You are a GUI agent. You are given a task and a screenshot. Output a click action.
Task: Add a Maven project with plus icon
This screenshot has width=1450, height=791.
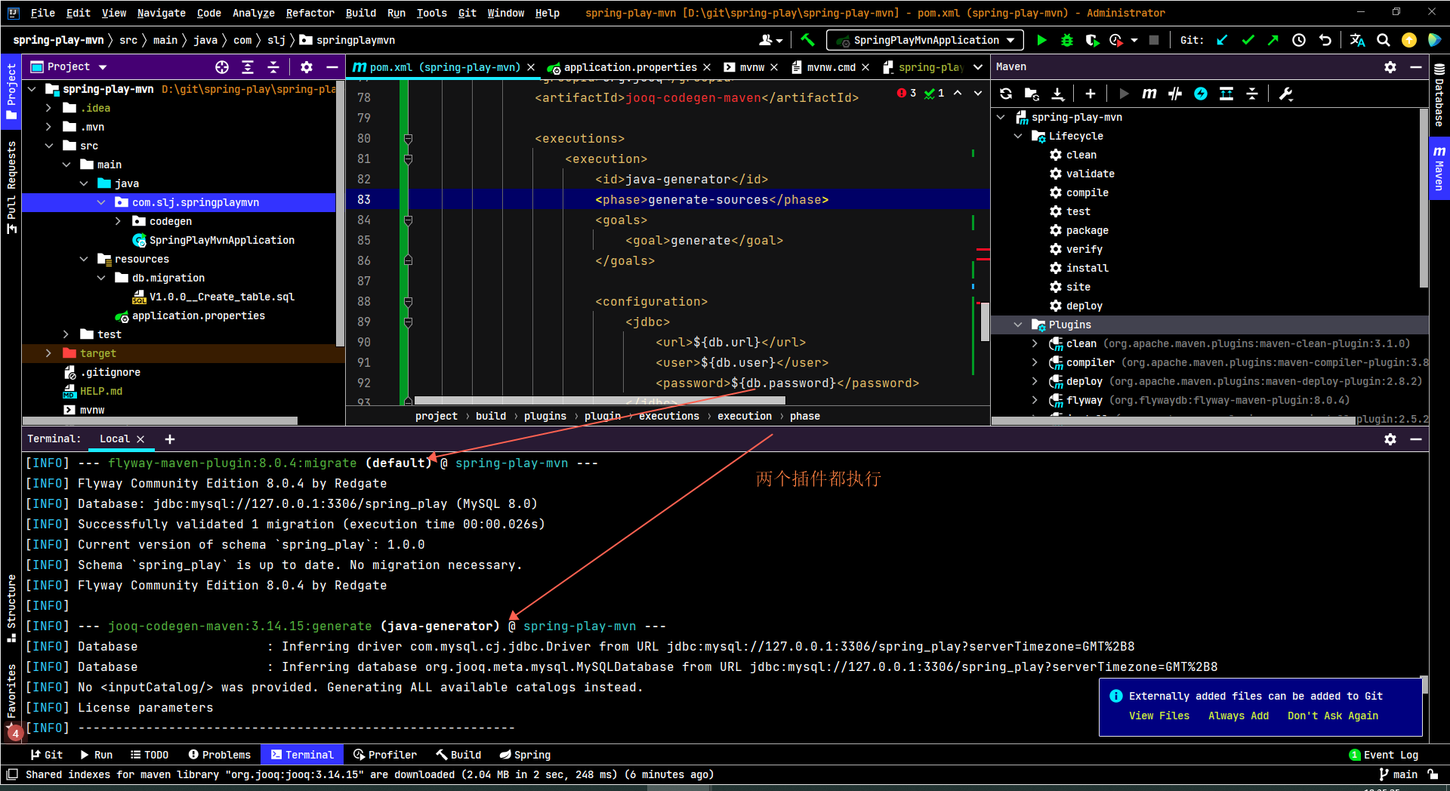(x=1090, y=94)
